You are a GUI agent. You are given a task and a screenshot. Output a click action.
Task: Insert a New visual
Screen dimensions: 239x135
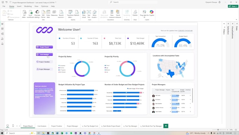point(84,14)
